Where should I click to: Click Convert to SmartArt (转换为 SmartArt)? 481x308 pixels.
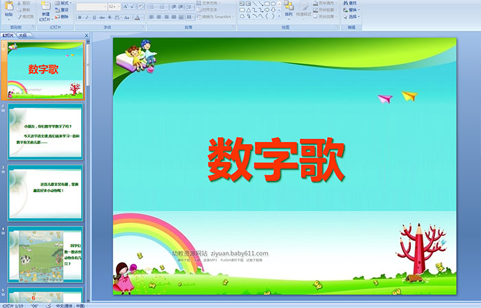coord(216,16)
